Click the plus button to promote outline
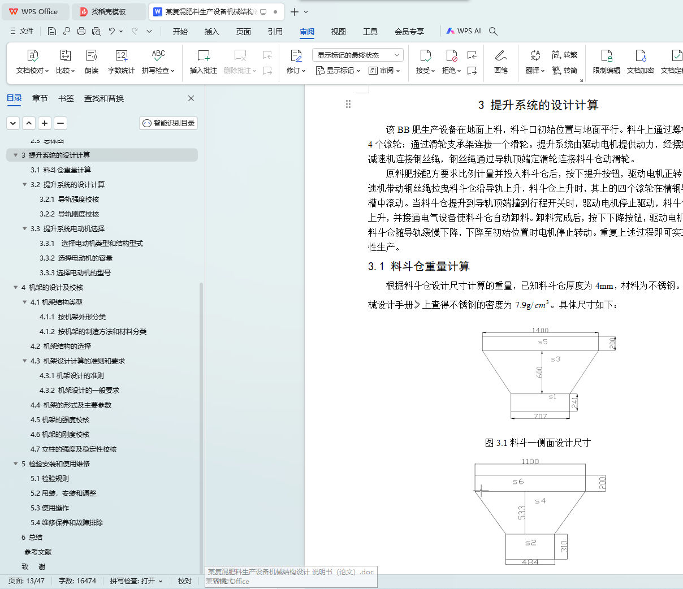This screenshot has height=589, width=683. [45, 123]
